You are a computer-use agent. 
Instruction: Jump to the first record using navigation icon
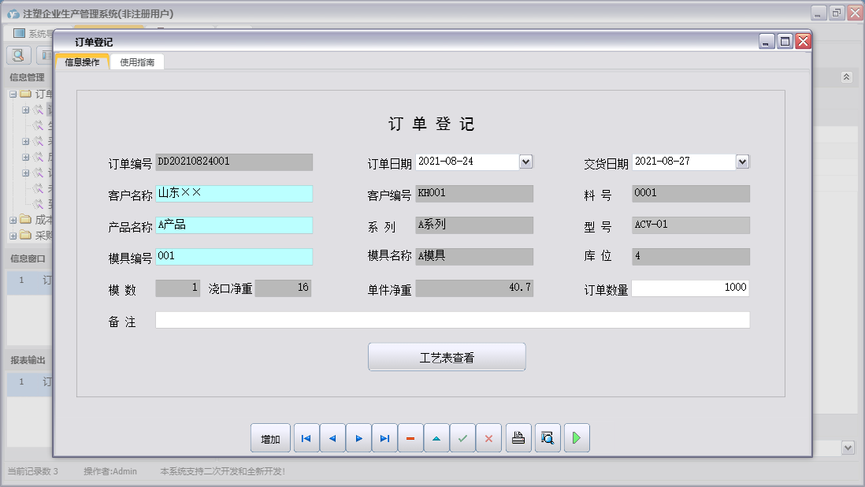coord(306,438)
